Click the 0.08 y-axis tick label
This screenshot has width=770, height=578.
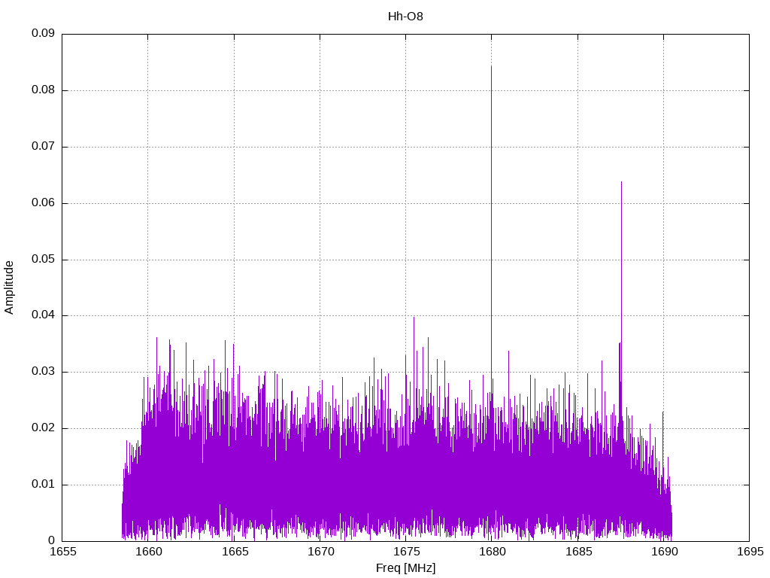click(43, 90)
